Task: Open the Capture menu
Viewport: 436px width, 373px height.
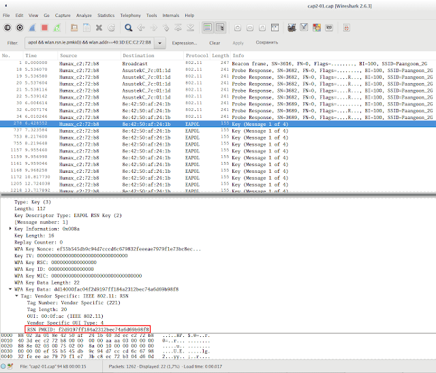Action: (x=63, y=16)
